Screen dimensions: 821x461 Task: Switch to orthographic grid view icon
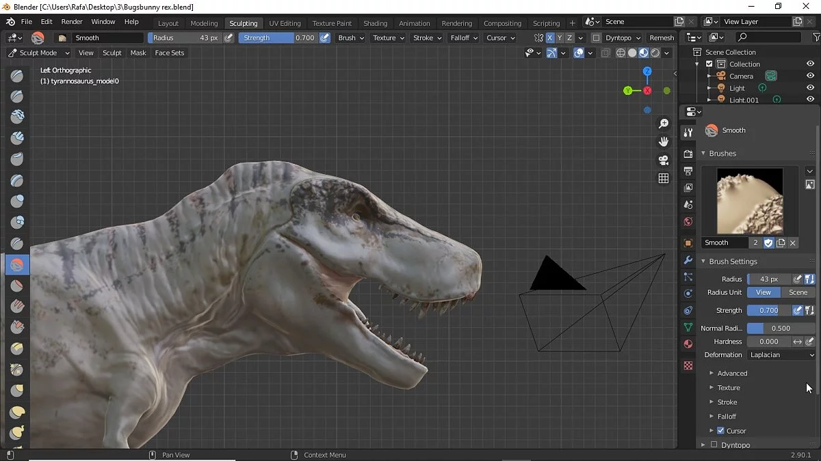click(x=663, y=178)
